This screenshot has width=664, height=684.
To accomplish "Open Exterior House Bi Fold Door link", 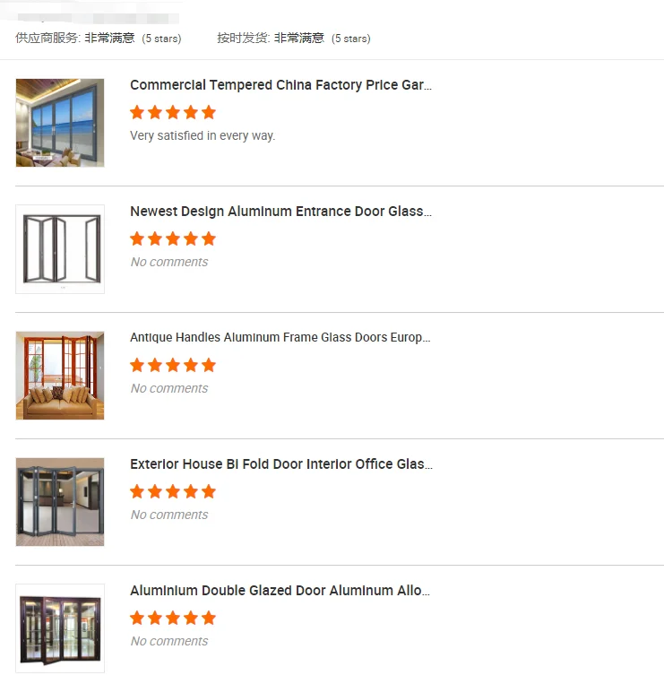I will [x=280, y=464].
